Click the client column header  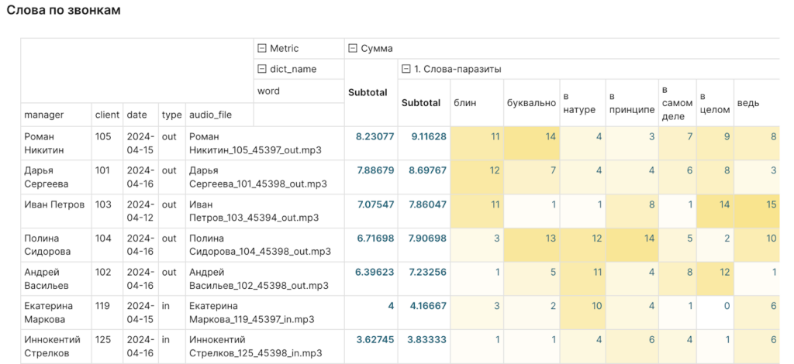pyautogui.click(x=107, y=115)
